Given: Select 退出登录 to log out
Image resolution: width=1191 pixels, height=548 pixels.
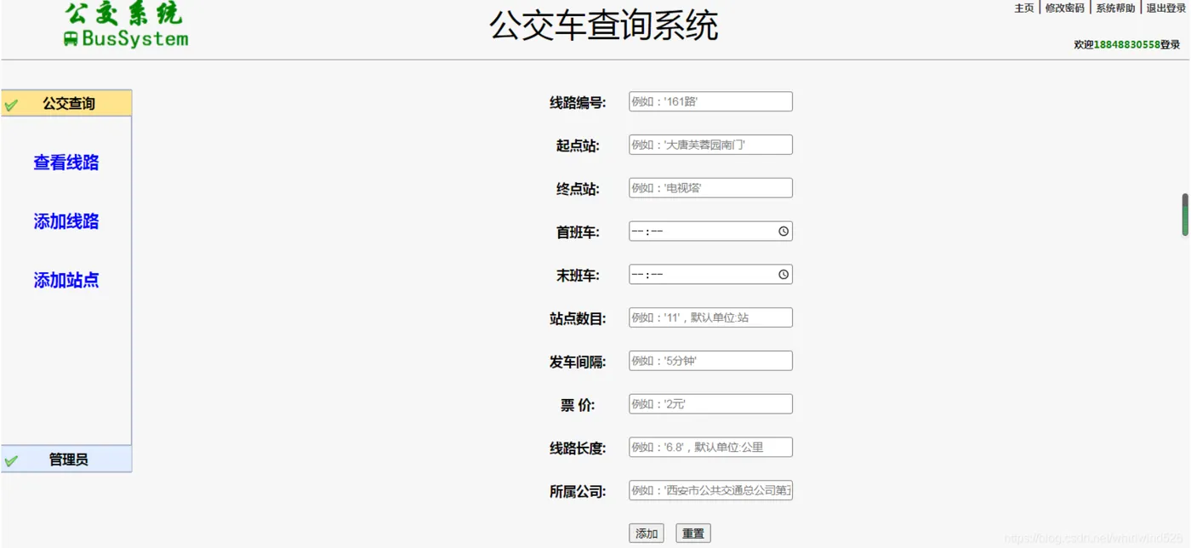Looking at the screenshot, I should [x=1166, y=8].
